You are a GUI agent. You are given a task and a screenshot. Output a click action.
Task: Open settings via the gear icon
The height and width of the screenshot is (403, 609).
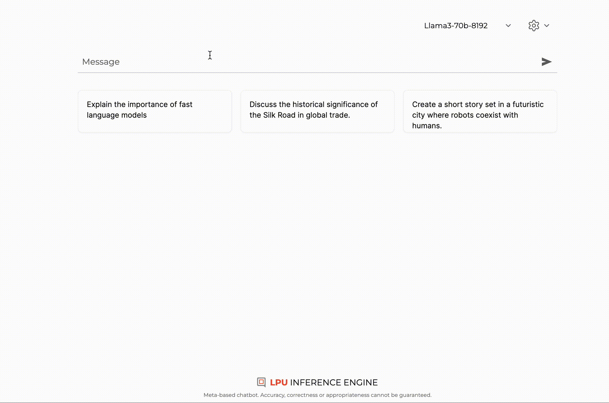534,26
